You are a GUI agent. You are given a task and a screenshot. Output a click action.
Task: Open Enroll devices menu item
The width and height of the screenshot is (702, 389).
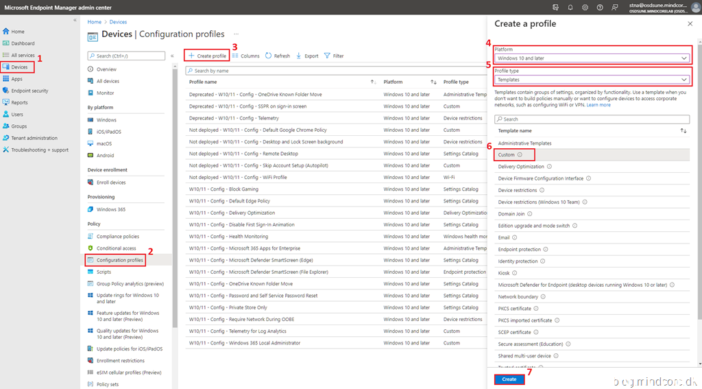pos(106,182)
